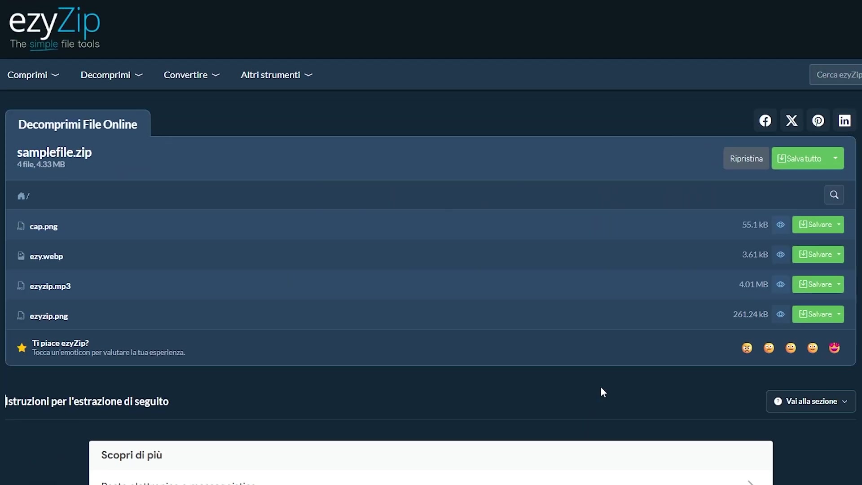Open the Salvare dropdown arrow for cap.png
Viewport: 862px width, 485px height.
pyautogui.click(x=839, y=225)
